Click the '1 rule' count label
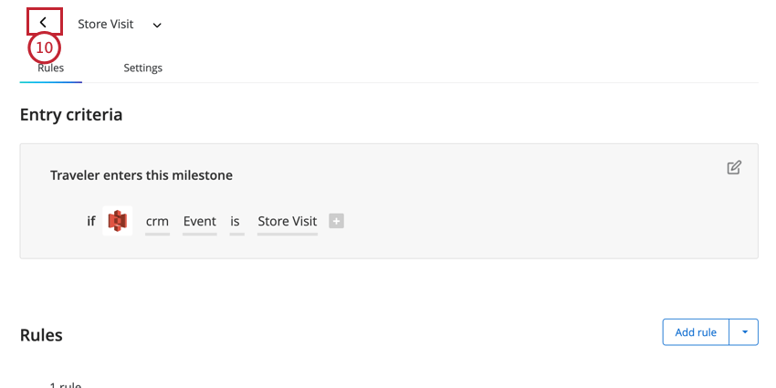776x388 pixels. [x=66, y=385]
